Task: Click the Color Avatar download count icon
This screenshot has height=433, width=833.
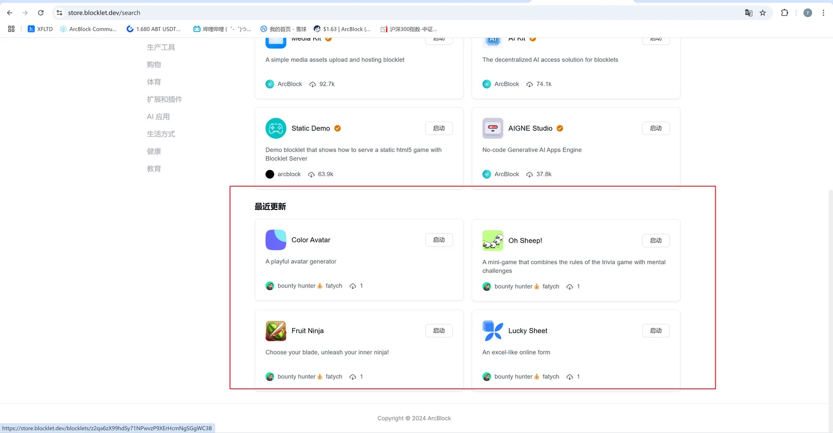Action: (353, 286)
